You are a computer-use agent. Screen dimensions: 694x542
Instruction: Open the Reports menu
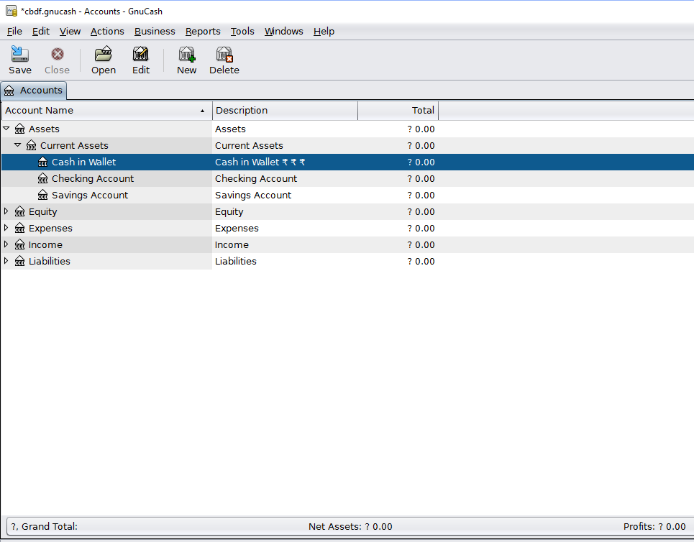(203, 32)
